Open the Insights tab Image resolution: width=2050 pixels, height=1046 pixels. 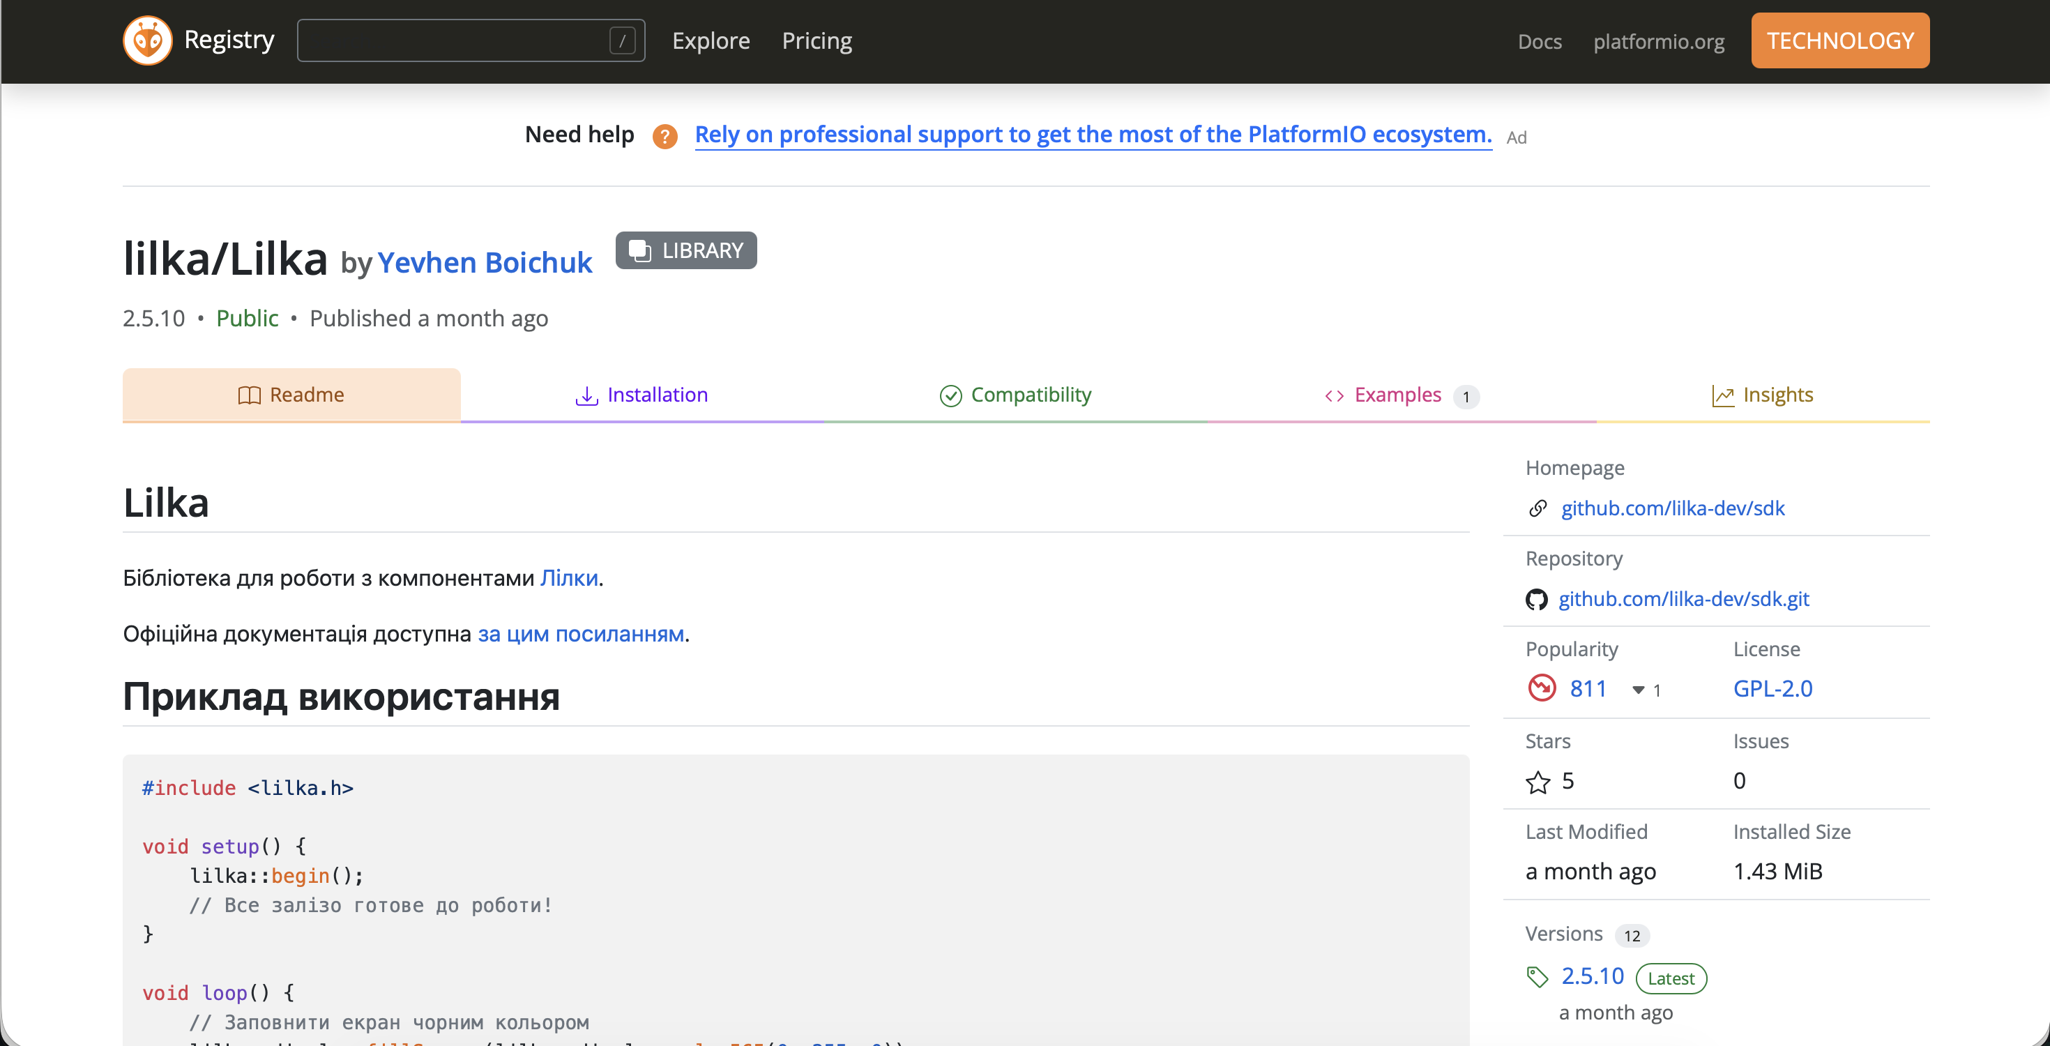[x=1762, y=395]
